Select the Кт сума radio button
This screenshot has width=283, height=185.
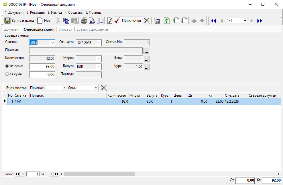coord(7,74)
